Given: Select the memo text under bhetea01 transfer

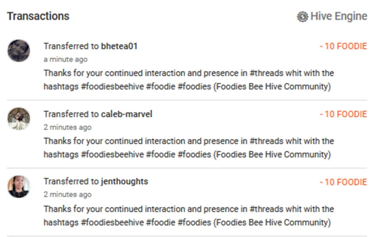Looking at the screenshot, I should point(188,80).
